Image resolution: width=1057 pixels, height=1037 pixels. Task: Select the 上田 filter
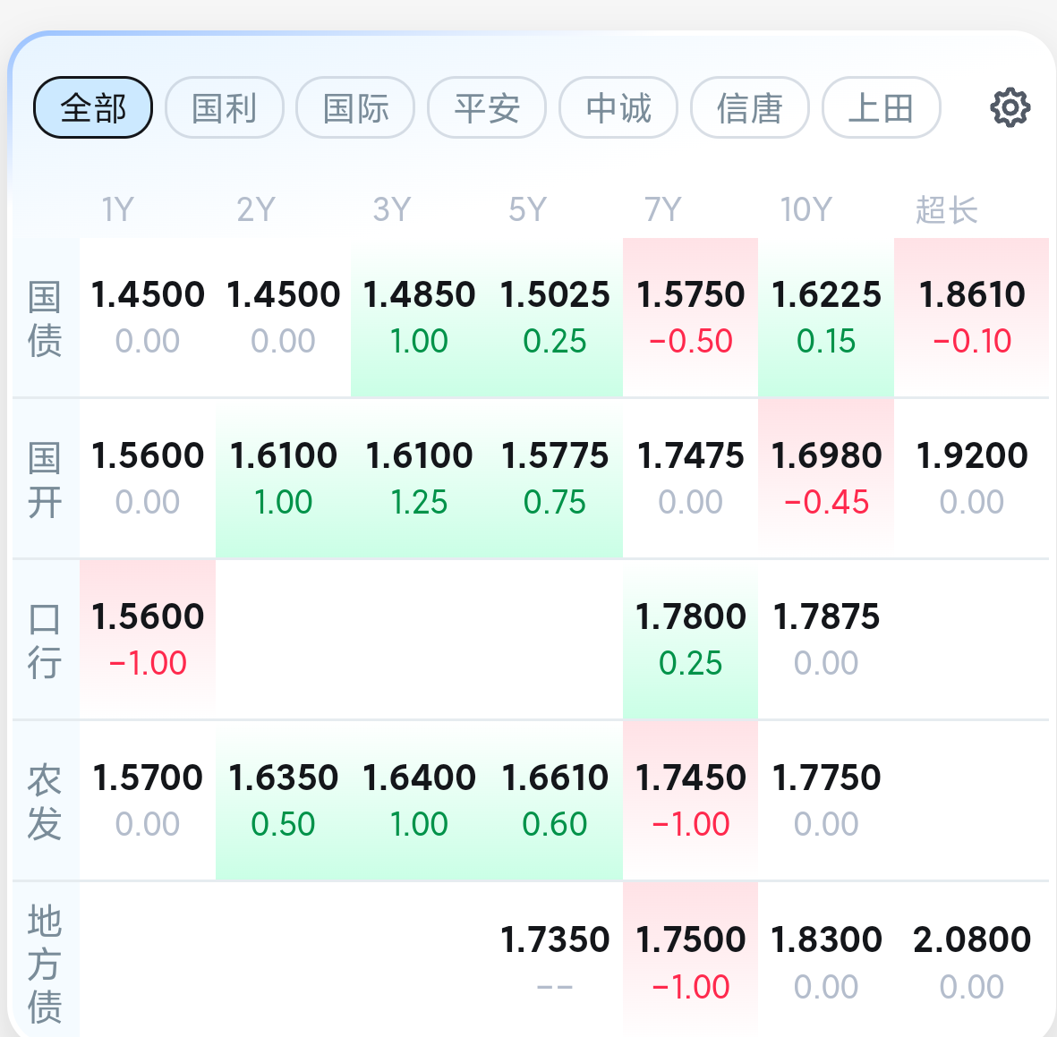[881, 107]
